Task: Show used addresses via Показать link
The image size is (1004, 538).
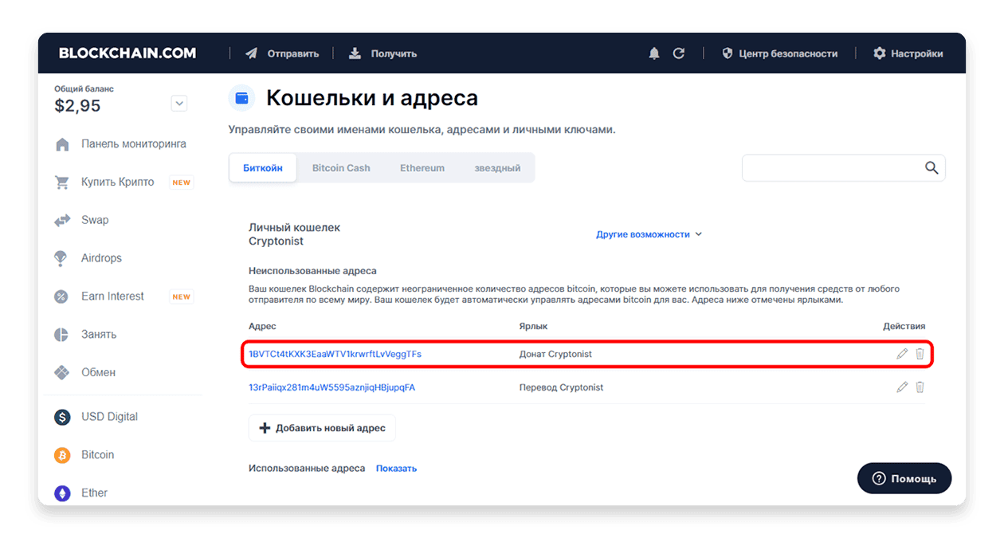Action: (x=396, y=469)
